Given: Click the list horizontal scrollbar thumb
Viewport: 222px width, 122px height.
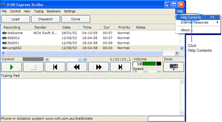Looking at the screenshot, I should click(x=85, y=53).
